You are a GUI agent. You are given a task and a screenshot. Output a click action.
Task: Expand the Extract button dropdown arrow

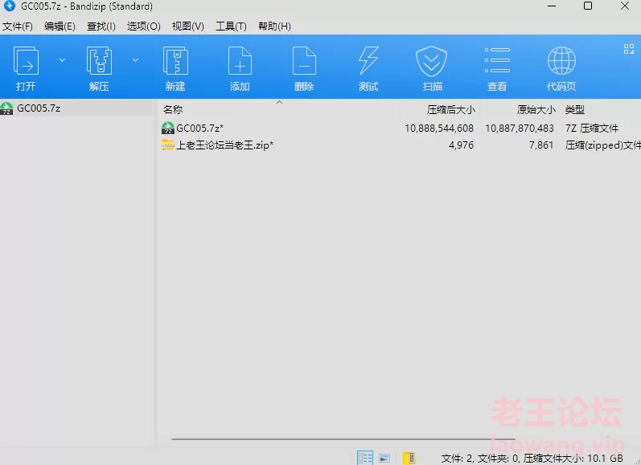coord(135,60)
